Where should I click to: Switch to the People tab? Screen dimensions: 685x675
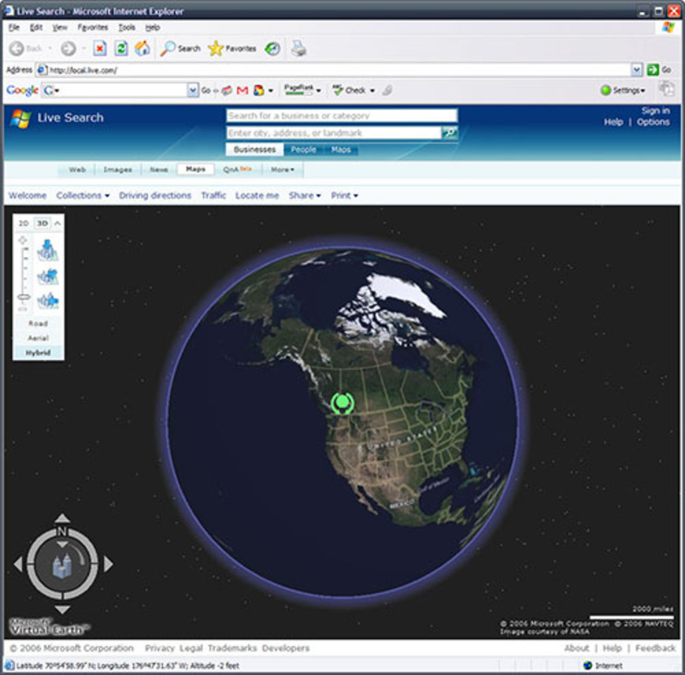[303, 150]
